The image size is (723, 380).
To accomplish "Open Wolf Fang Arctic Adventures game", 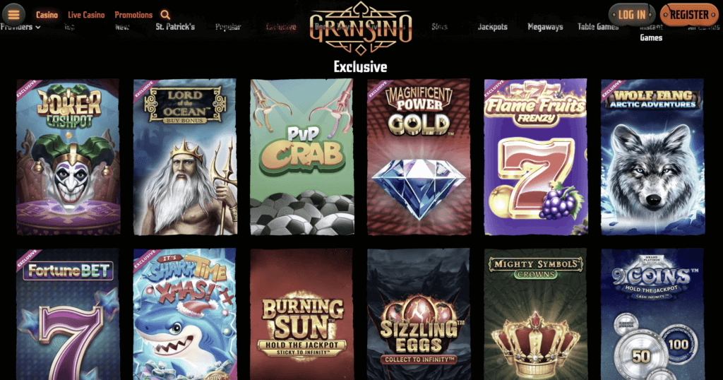I will [x=653, y=157].
